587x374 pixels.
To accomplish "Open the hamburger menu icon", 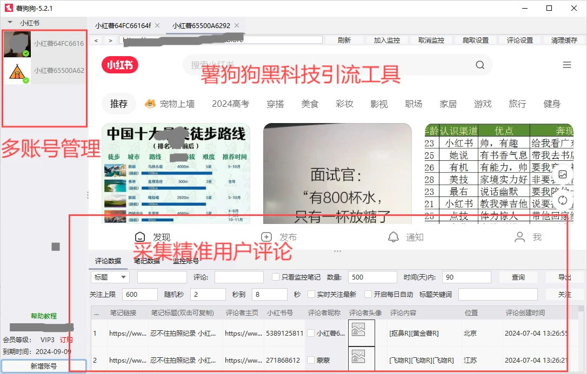I will [x=566, y=65].
